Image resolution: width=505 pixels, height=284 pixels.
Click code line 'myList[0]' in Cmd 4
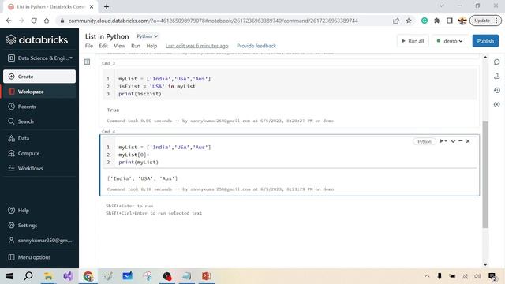click(x=133, y=155)
